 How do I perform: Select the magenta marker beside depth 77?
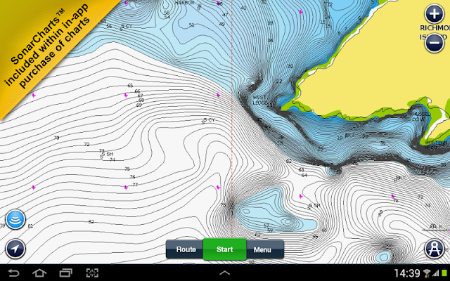point(126,188)
